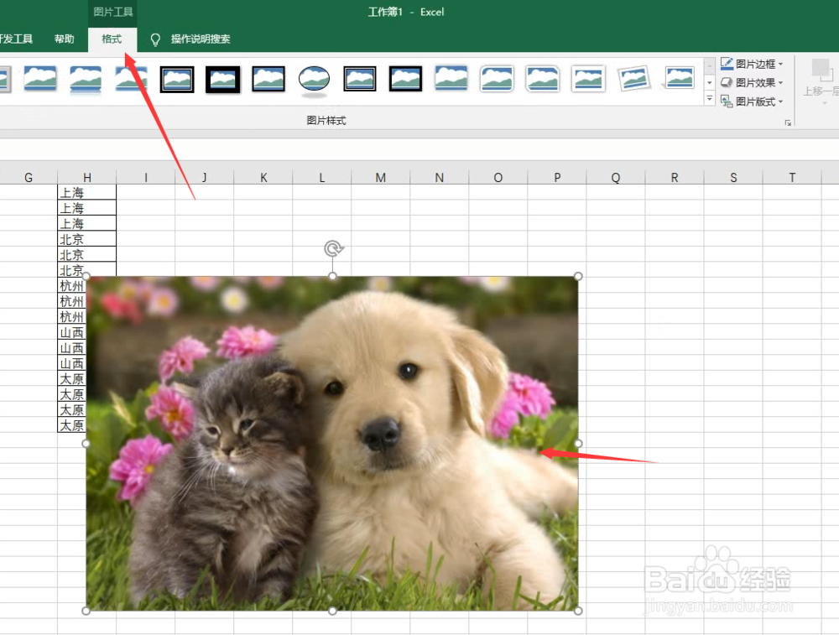Open the 开发工具 tab

16,39
